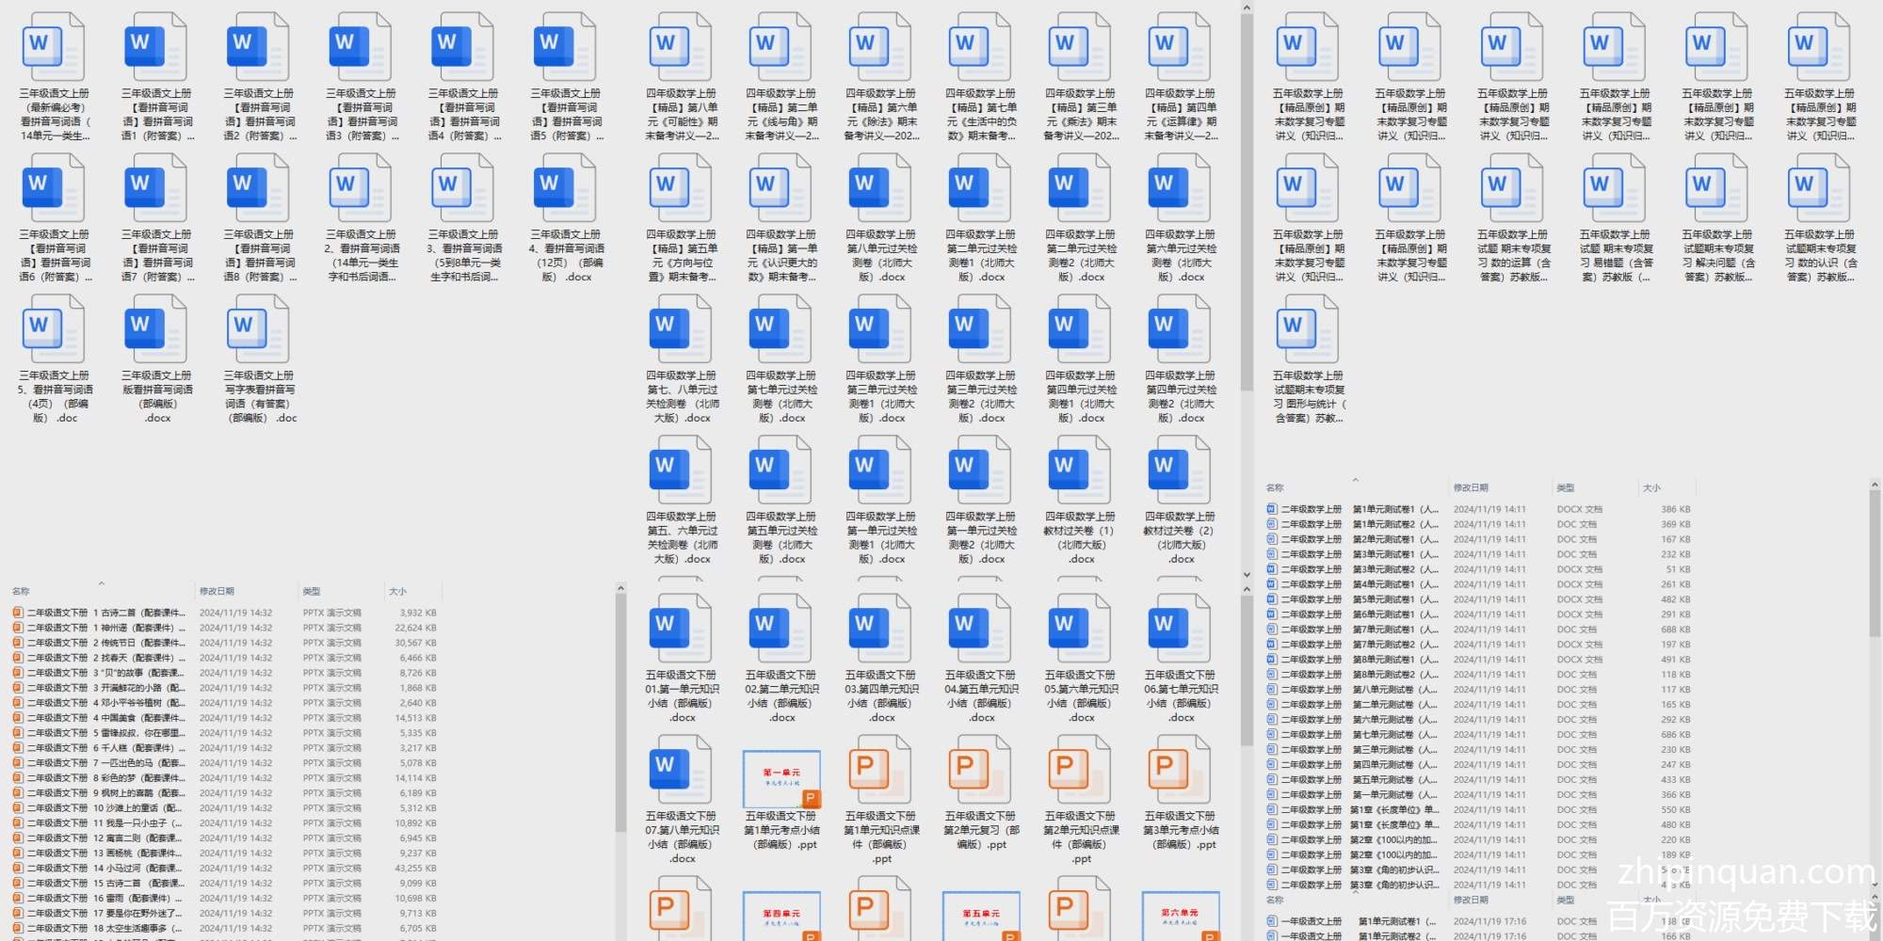This screenshot has height=941, width=1883.
Task: Open 五年级数学上册 易错题 苏教版 Word icon
Action: click(x=1615, y=188)
